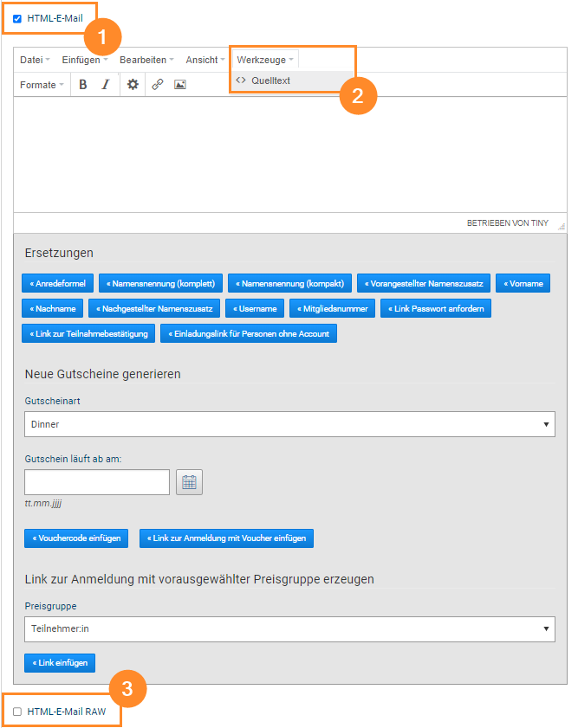Viewport: 578px width, 728px height.
Task: Open the settings gear in the toolbar
Action: pyautogui.click(x=133, y=84)
